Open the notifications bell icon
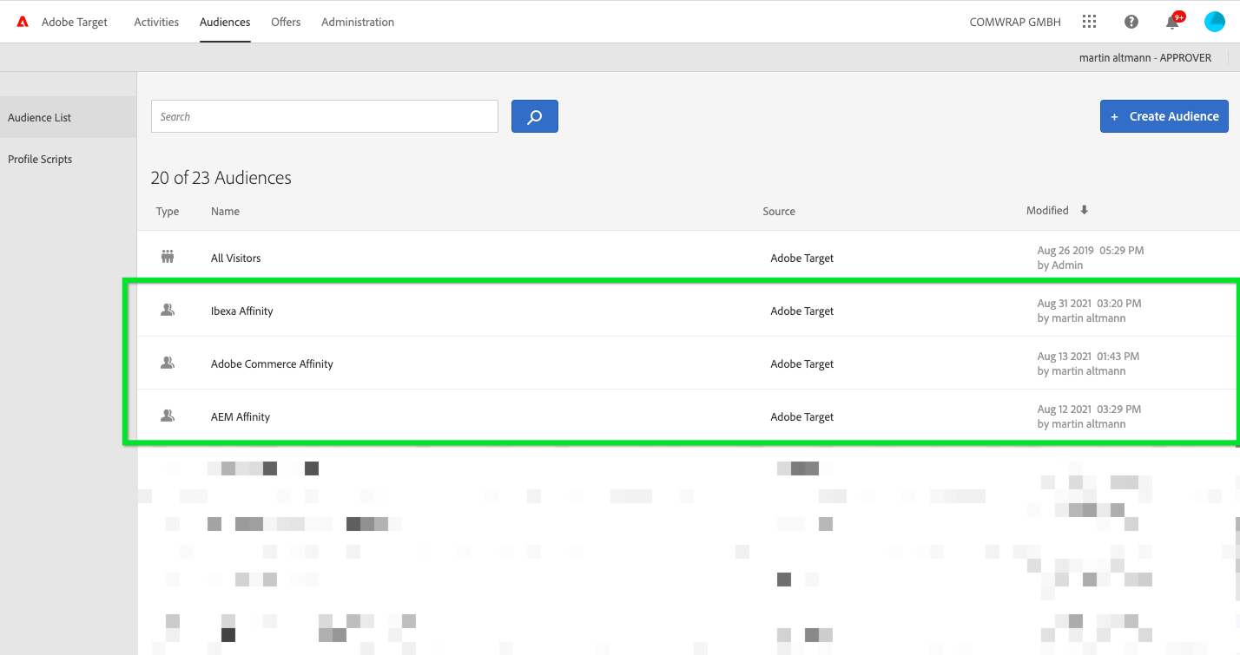Screen dimensions: 1240x655 [1172, 22]
